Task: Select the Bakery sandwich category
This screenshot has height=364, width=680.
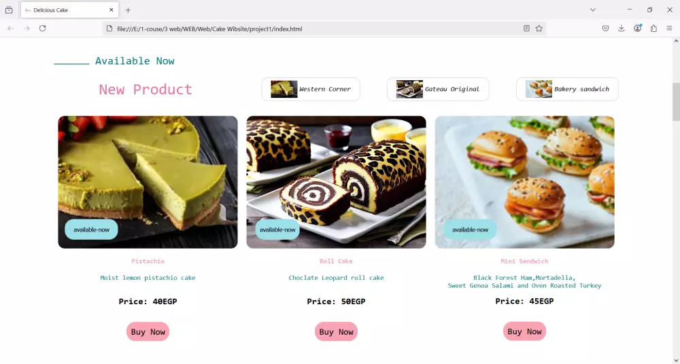Action: (567, 89)
